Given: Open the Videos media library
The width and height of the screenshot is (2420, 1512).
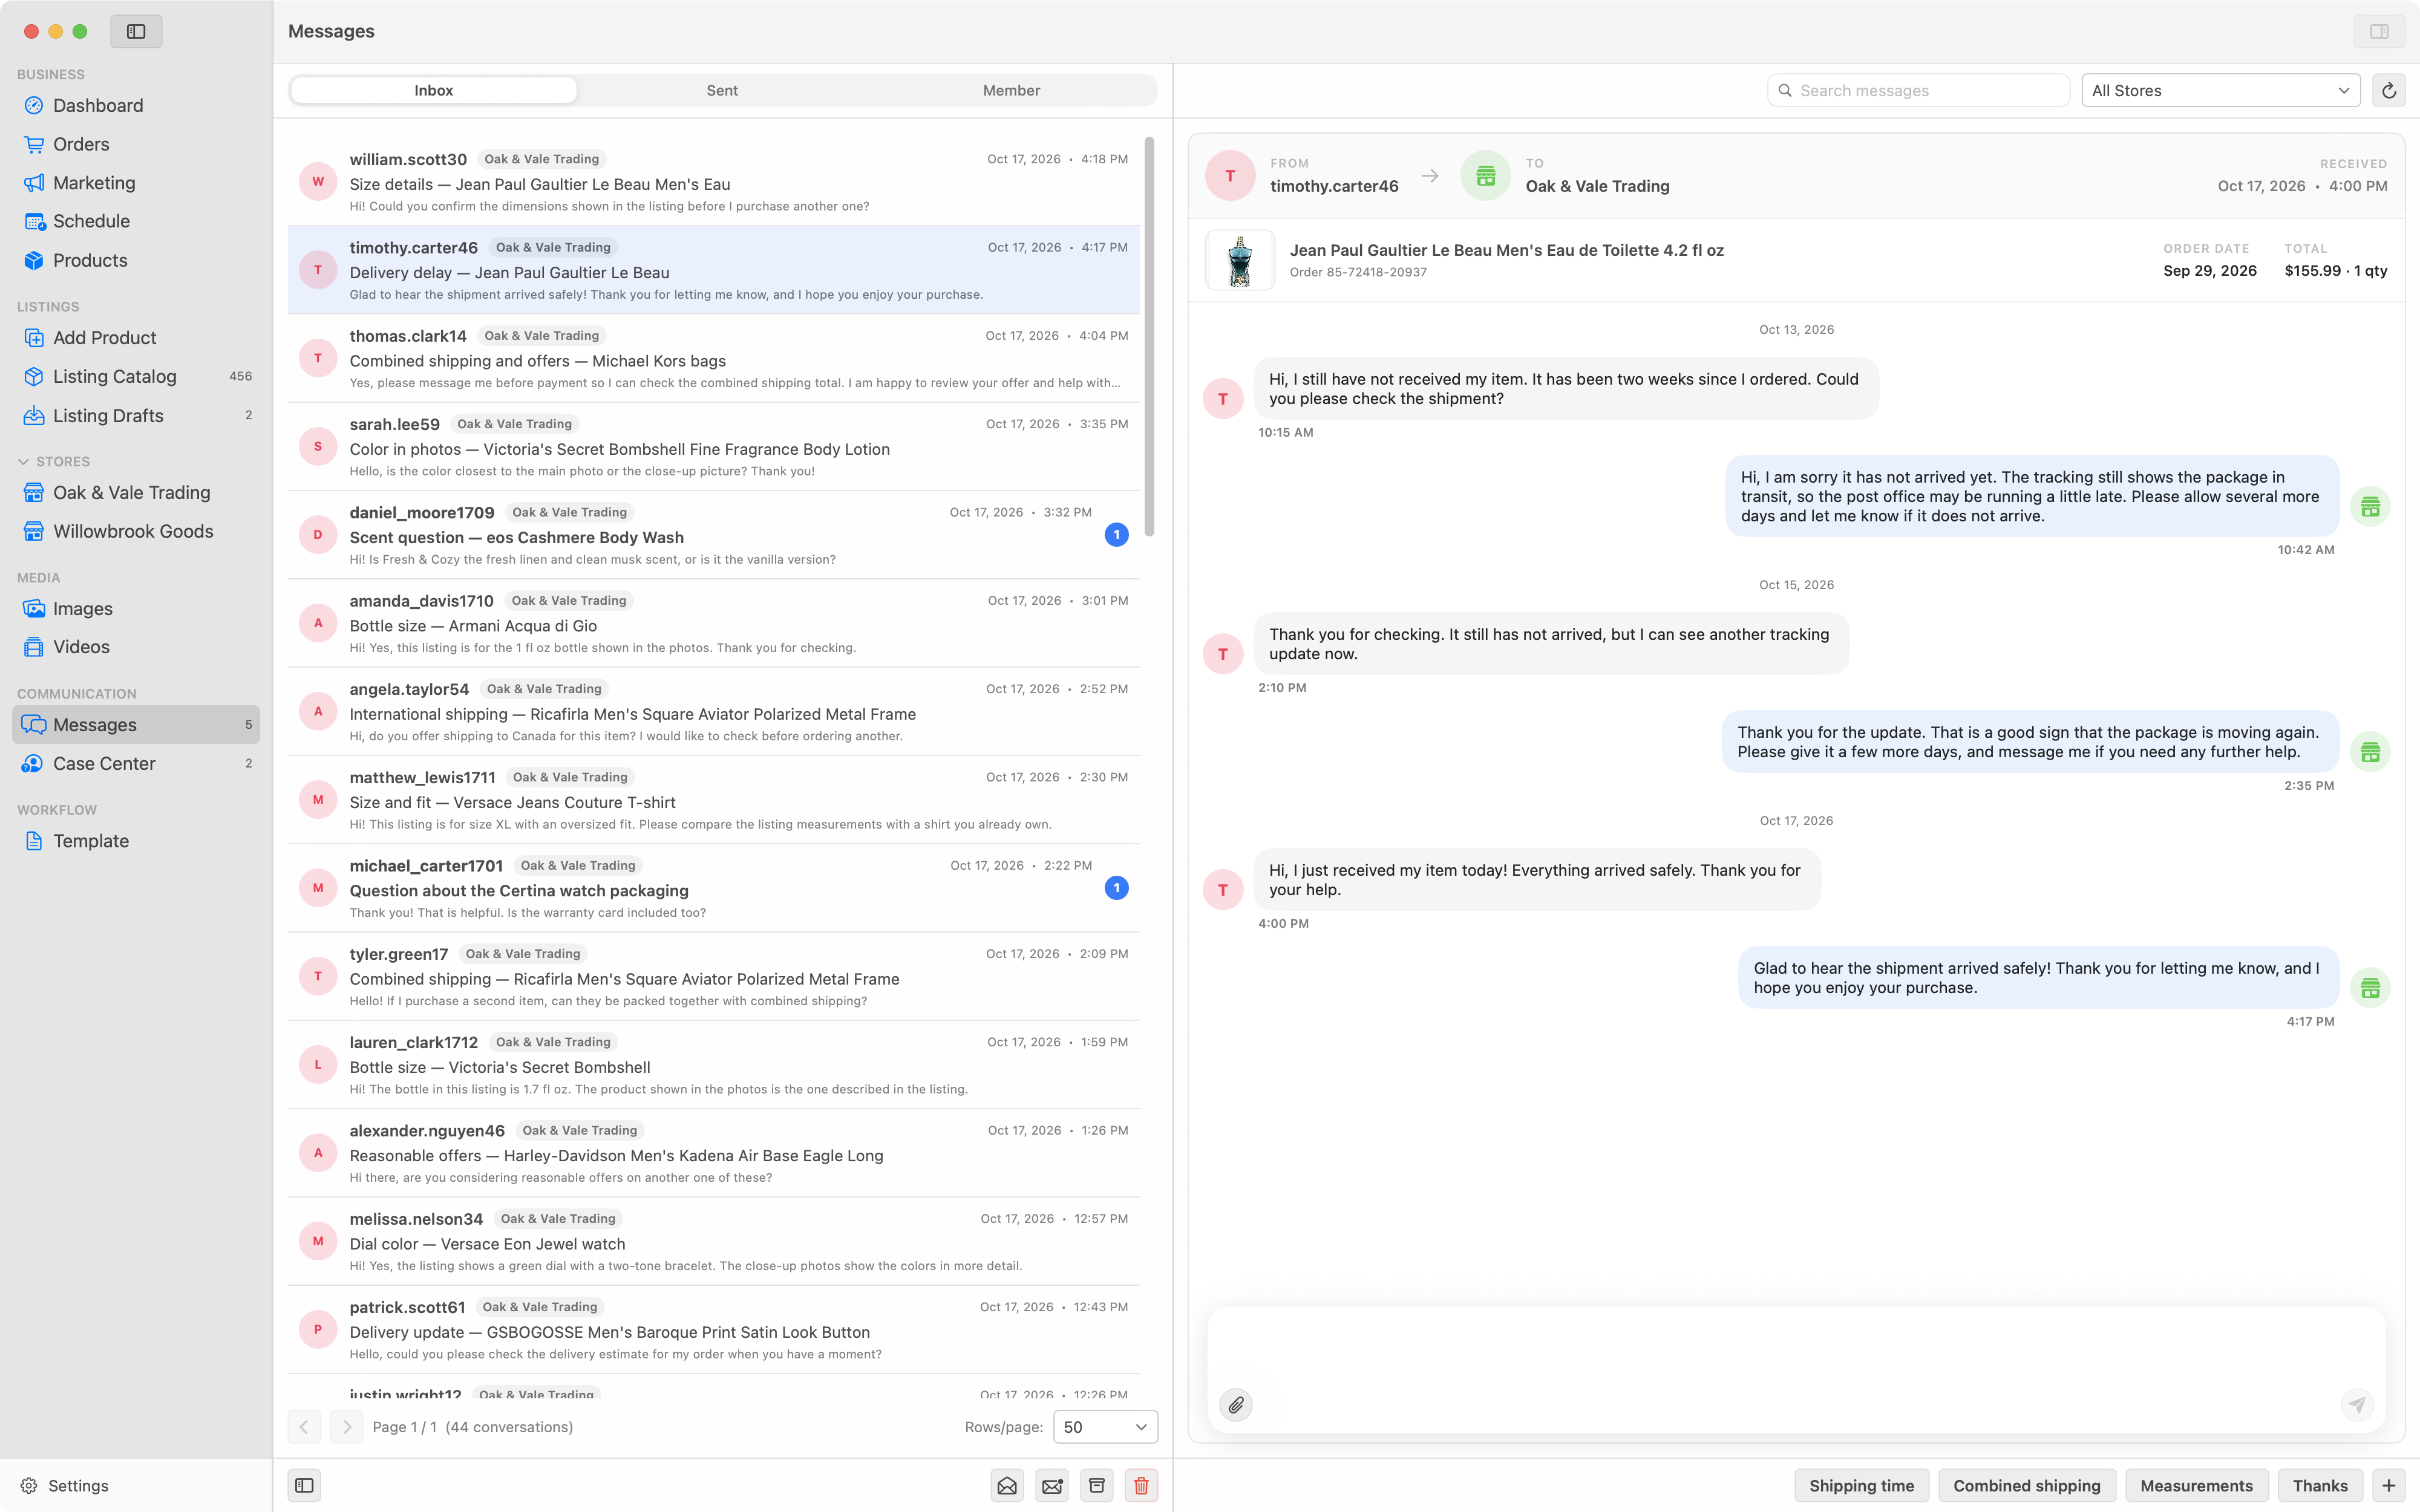Looking at the screenshot, I should 136,647.
